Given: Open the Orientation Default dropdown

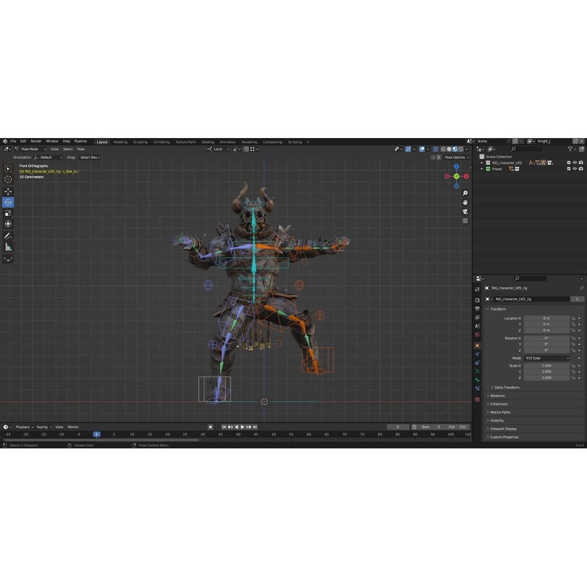Looking at the screenshot, I should (48, 157).
